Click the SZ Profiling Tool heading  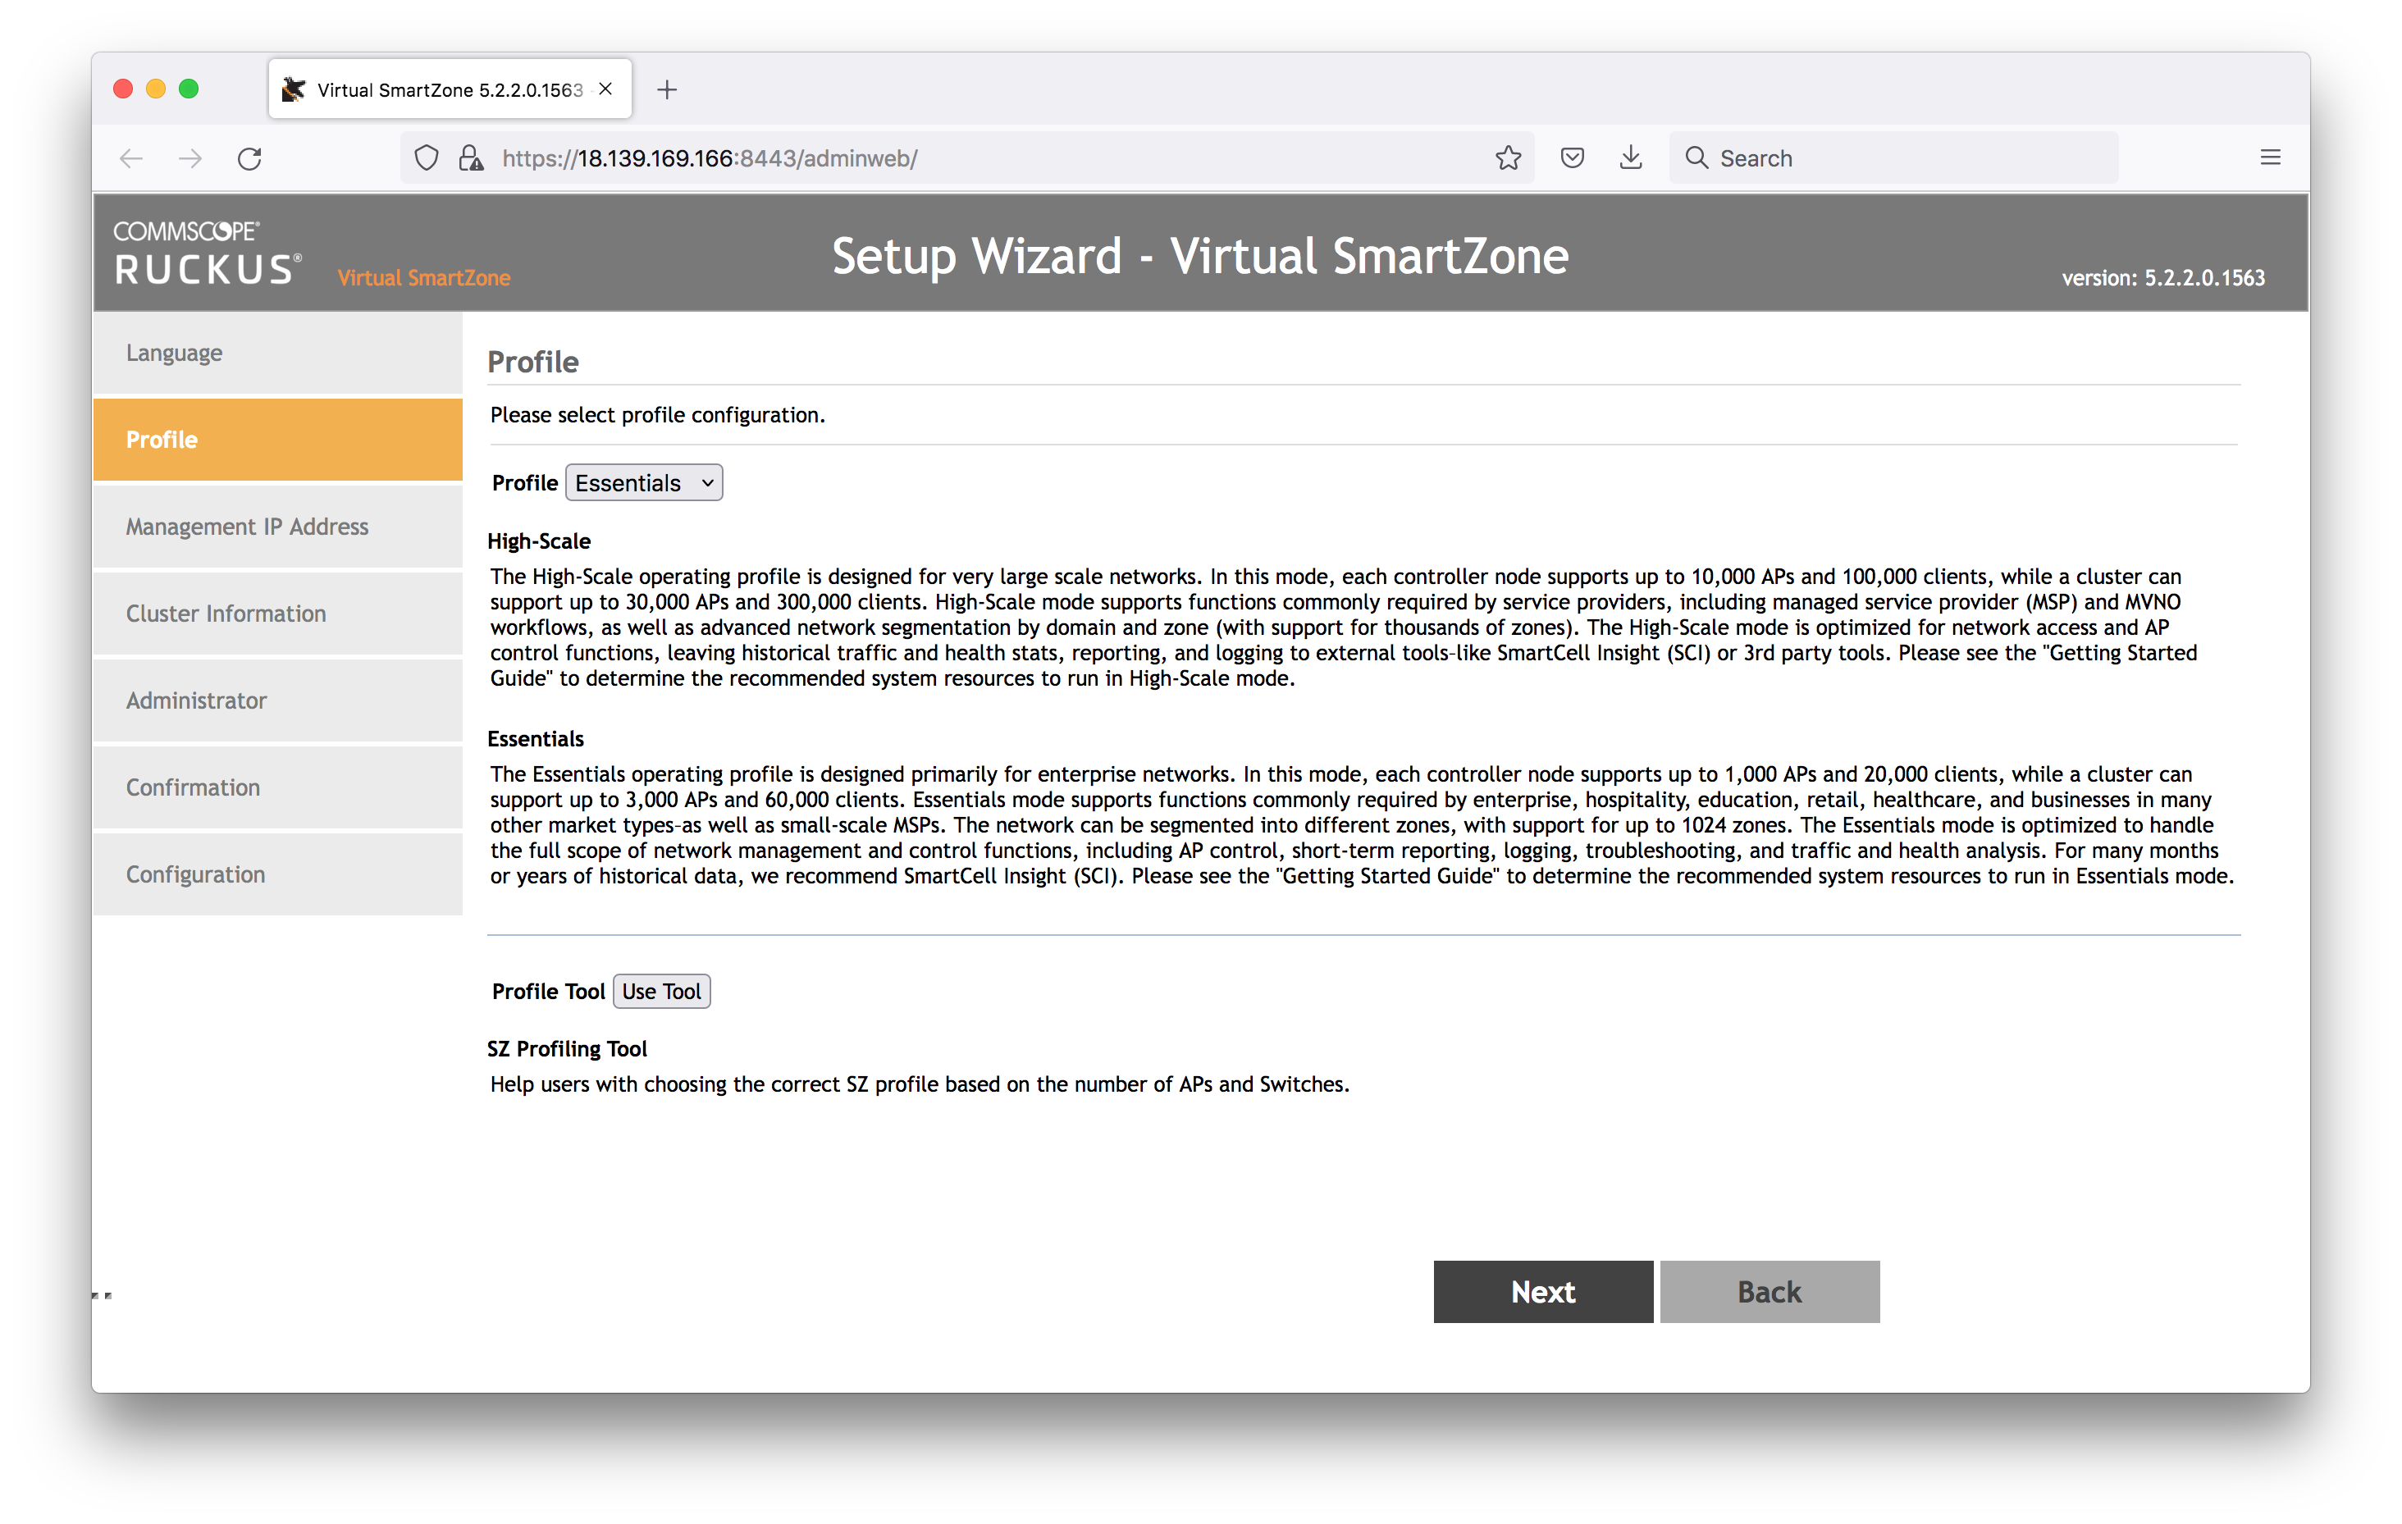[x=567, y=1048]
